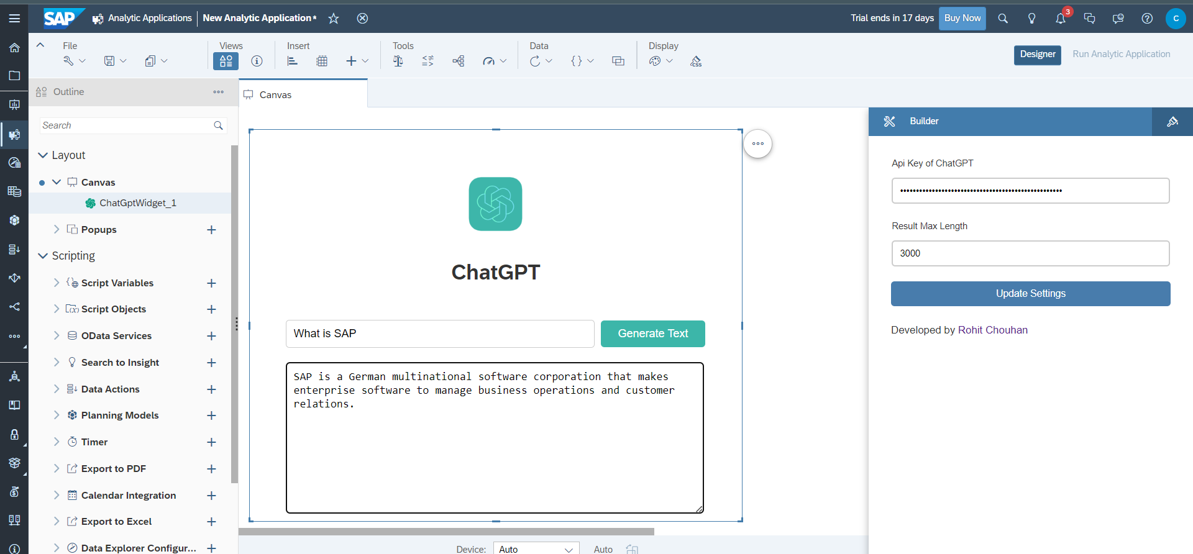Screen dimensions: 1193x554
Task: Open the Styling brush panel icon
Action: coord(1172,121)
